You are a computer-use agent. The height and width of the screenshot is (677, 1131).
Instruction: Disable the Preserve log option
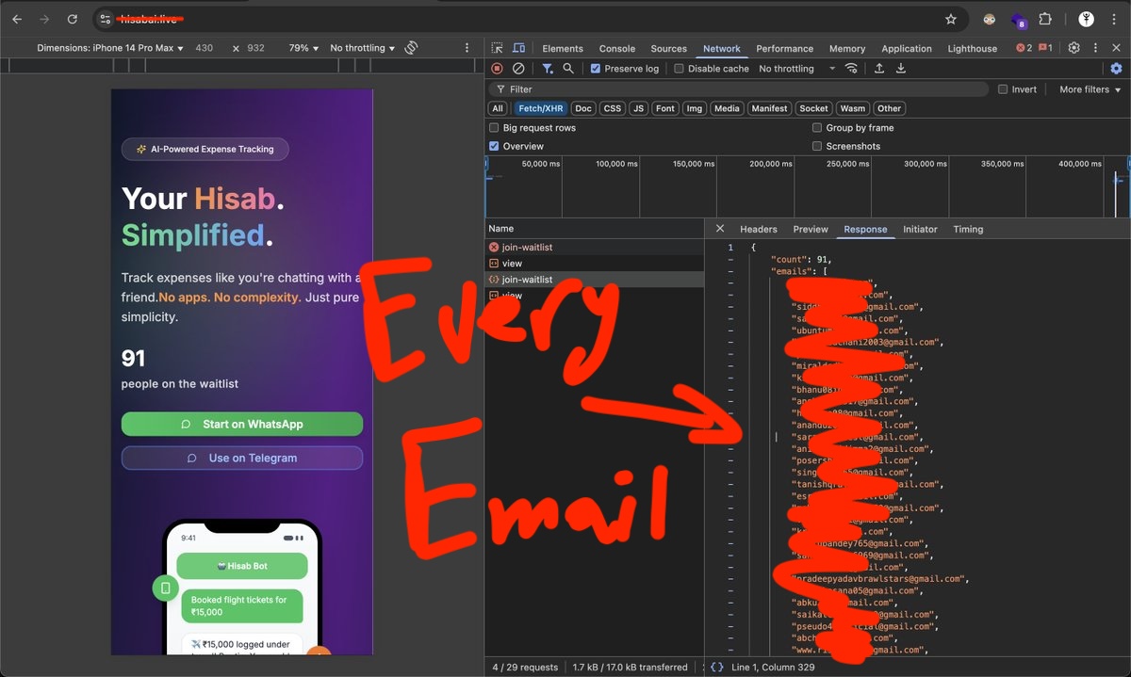(596, 68)
